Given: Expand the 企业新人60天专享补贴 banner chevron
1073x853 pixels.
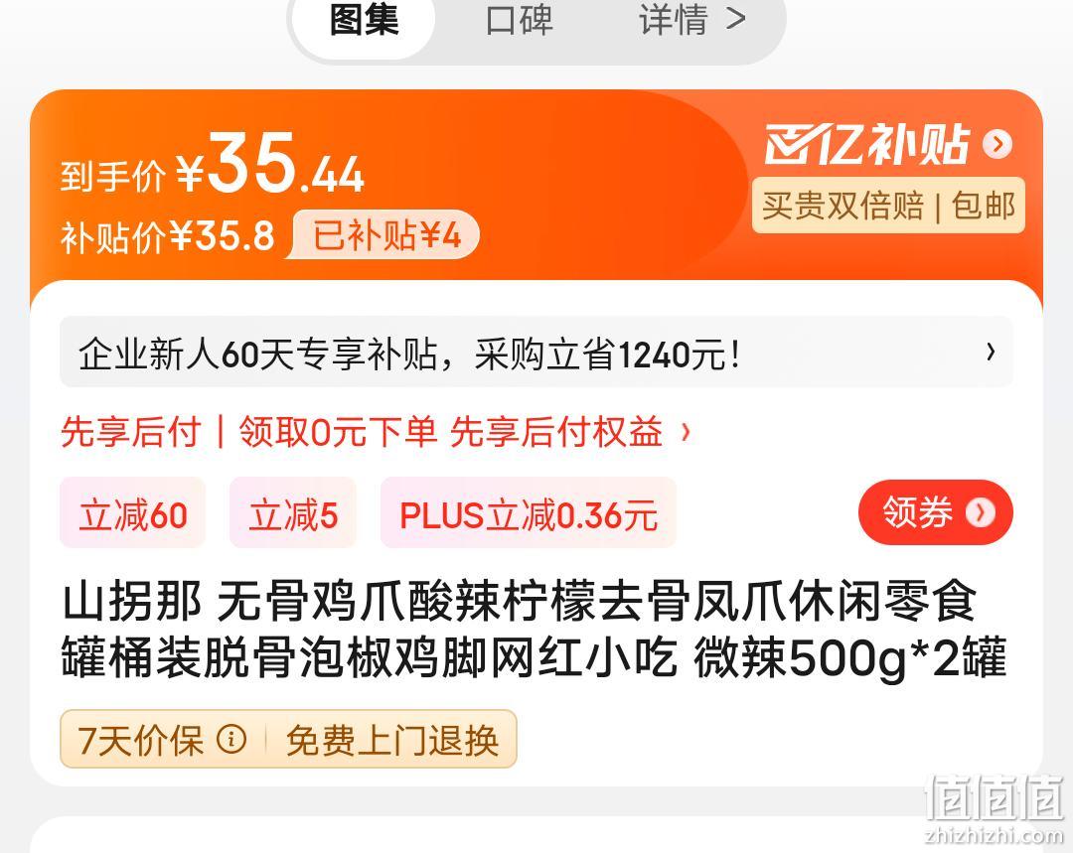Looking at the screenshot, I should tap(991, 352).
